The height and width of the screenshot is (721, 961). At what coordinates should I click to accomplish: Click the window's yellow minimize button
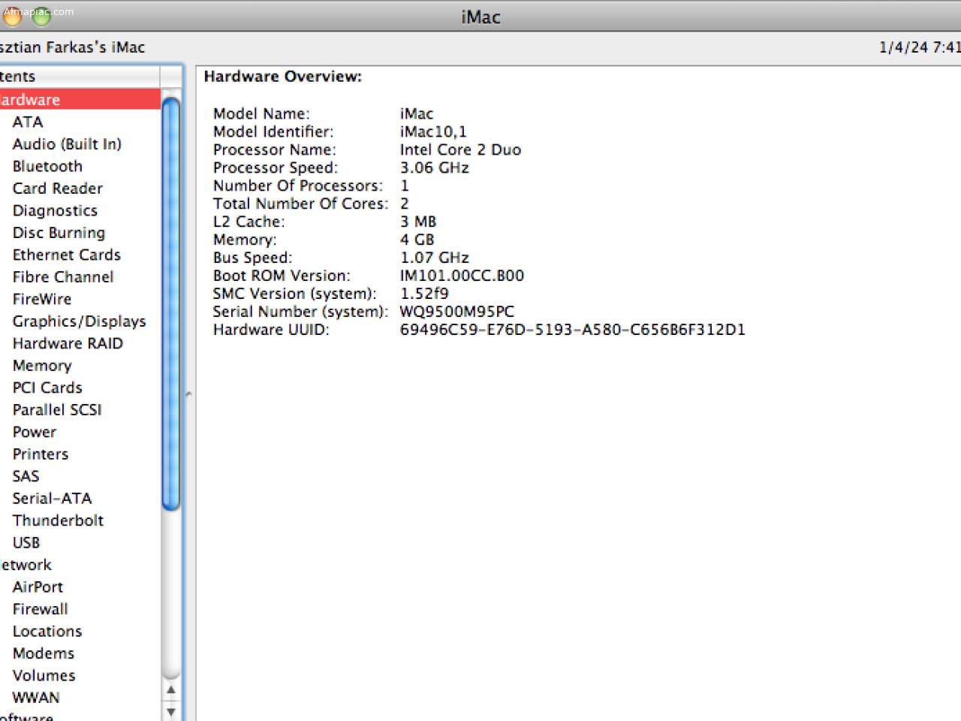13,15
